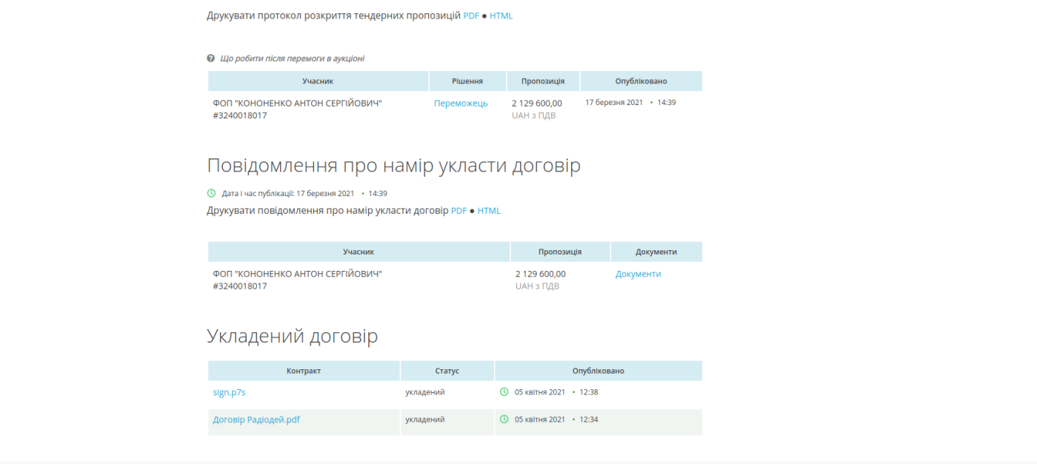Image resolution: width=1037 pixels, height=464 pixels.
Task: Click the 'Статус' column header
Action: (x=447, y=371)
